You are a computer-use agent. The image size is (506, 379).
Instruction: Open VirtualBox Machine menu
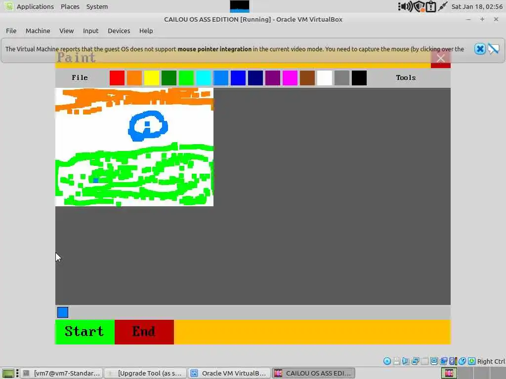pyautogui.click(x=38, y=31)
